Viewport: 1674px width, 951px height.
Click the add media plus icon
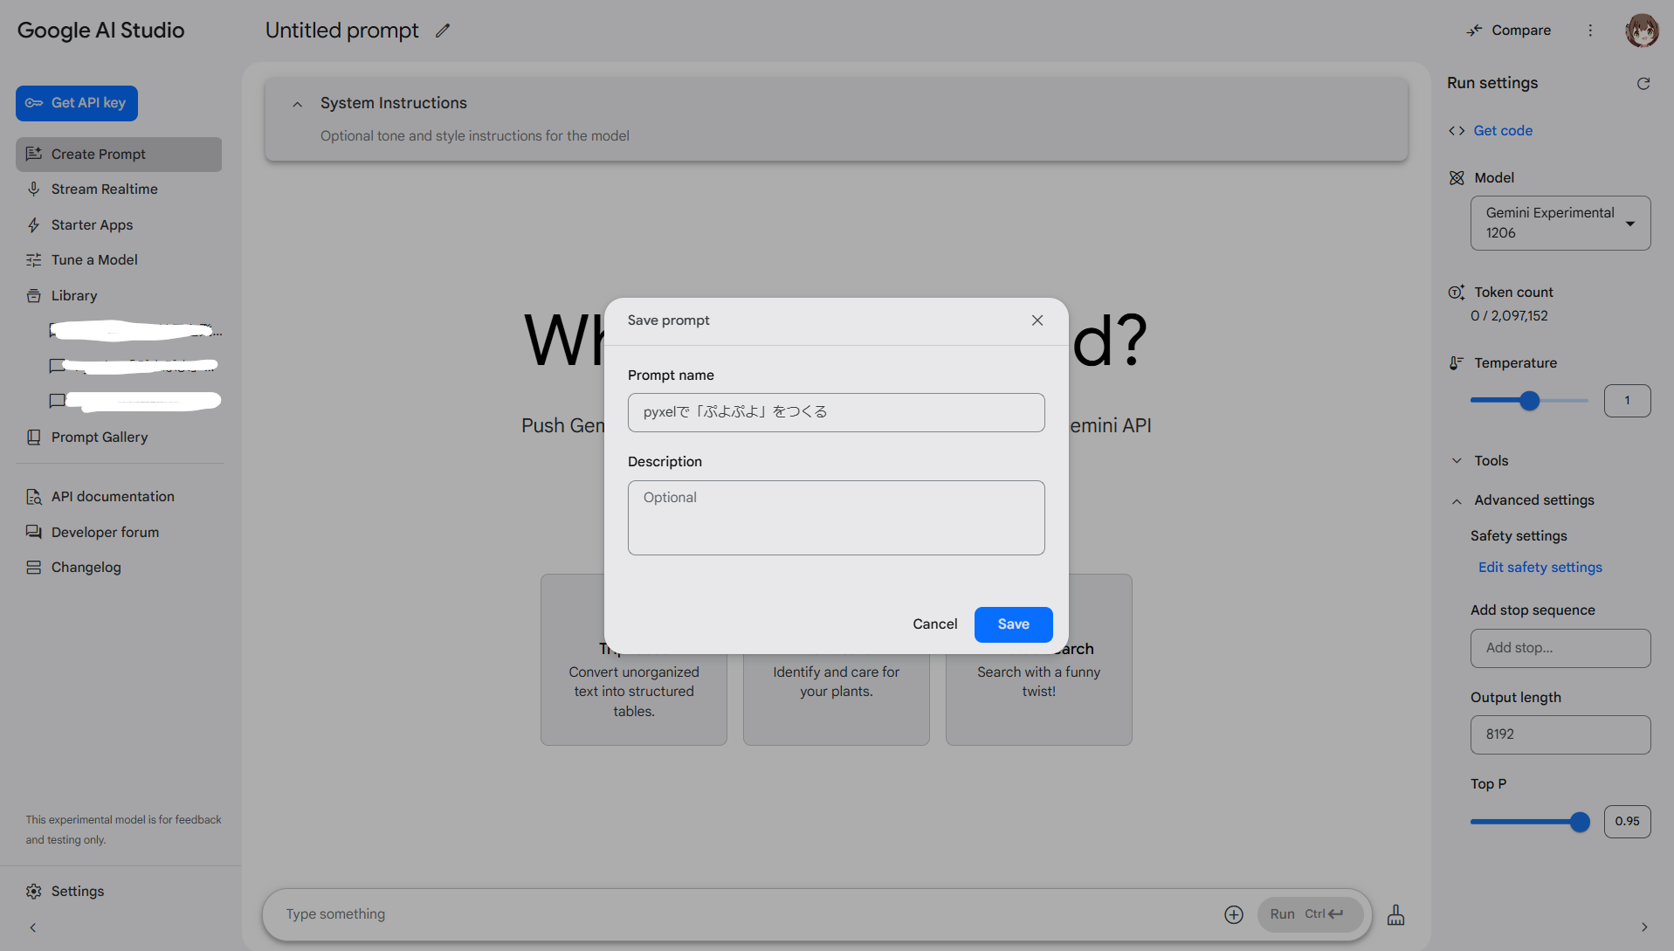[x=1233, y=914]
